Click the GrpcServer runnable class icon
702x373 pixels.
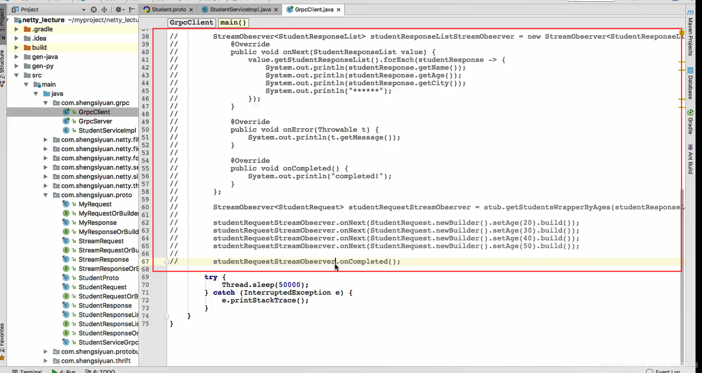66,121
